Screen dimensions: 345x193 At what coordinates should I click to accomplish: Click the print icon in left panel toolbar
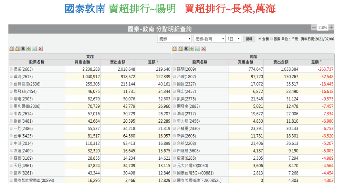[x=23, y=49]
